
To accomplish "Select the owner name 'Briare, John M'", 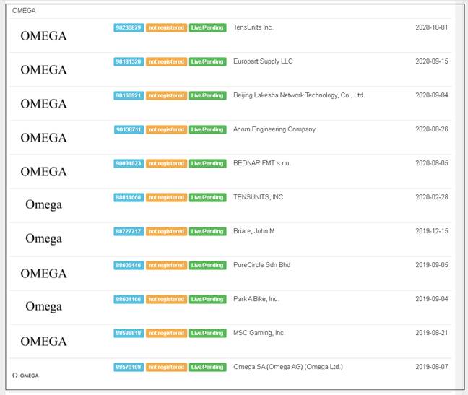I will tap(254, 231).
